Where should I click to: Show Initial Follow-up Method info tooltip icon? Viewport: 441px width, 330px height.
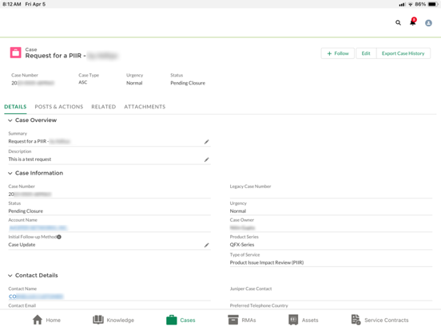[59, 237]
